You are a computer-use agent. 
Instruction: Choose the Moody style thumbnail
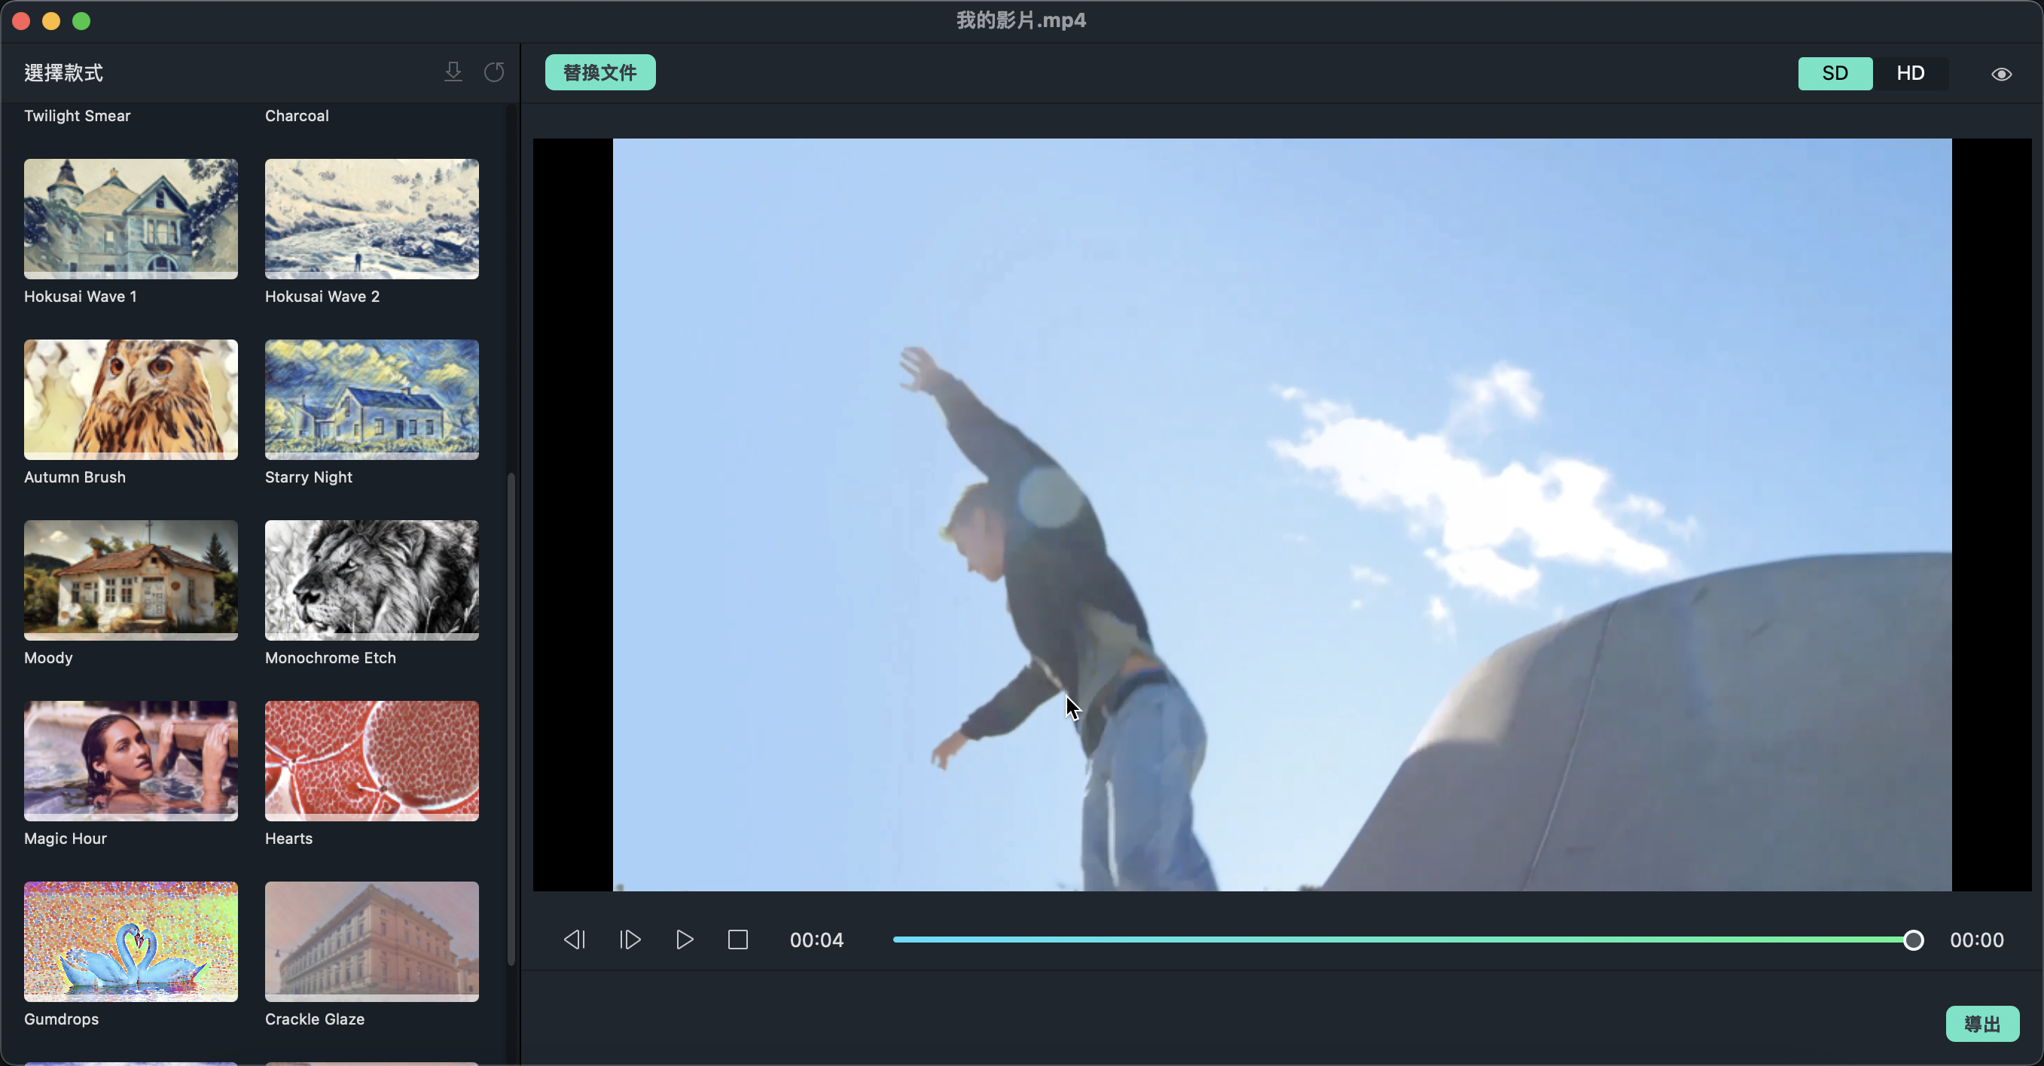pyautogui.click(x=131, y=580)
